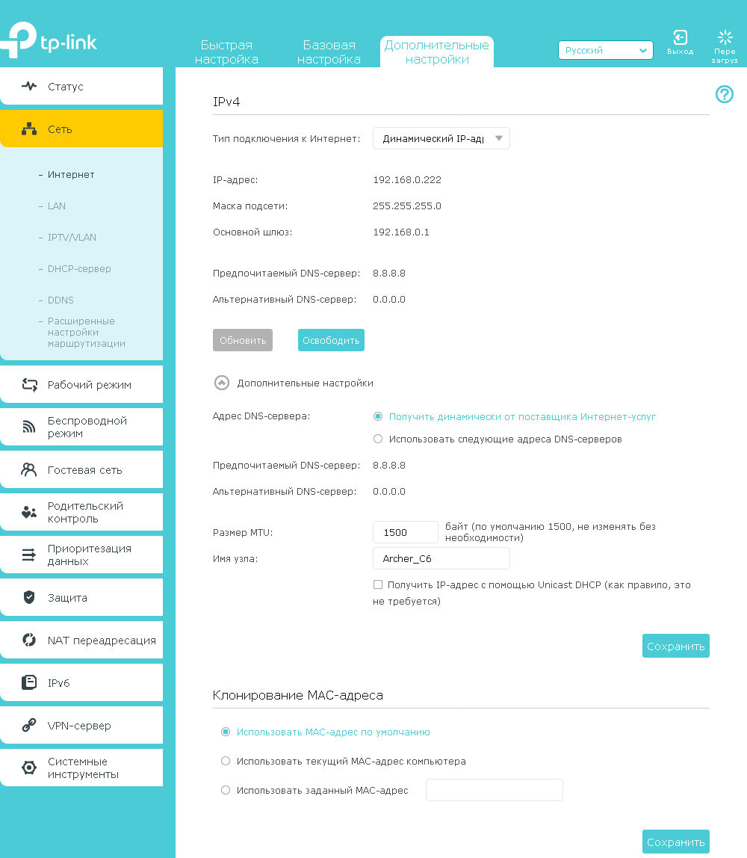747x858 pixels.
Task: Select 'Использовать следующие адреса DNS-серверов' option
Action: coord(378,439)
